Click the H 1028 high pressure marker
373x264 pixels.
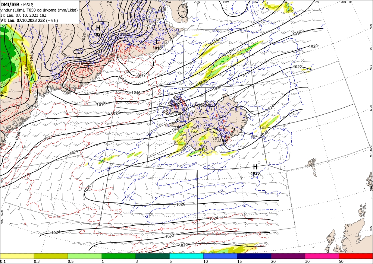[255, 169]
